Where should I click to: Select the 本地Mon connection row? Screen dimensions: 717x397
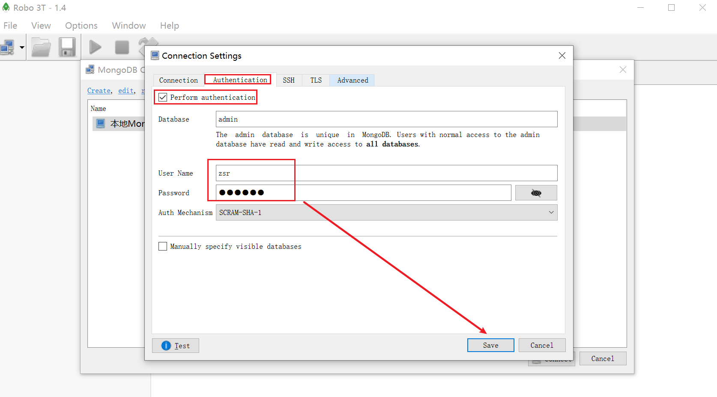coord(119,124)
